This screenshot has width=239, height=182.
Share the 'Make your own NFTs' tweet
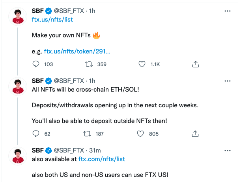coord(195,64)
